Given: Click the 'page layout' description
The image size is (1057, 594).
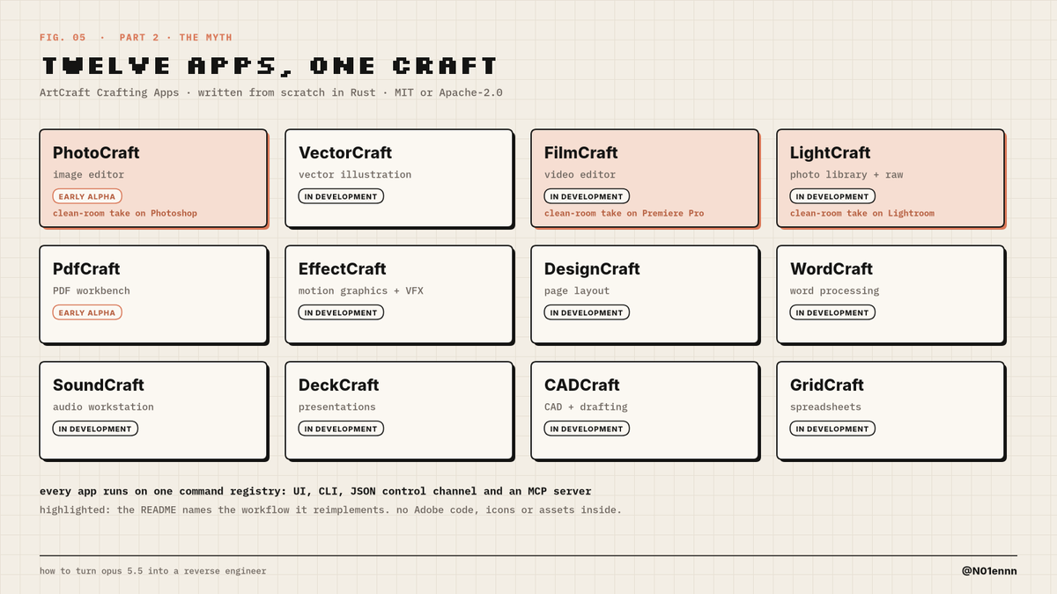Looking at the screenshot, I should tap(577, 291).
